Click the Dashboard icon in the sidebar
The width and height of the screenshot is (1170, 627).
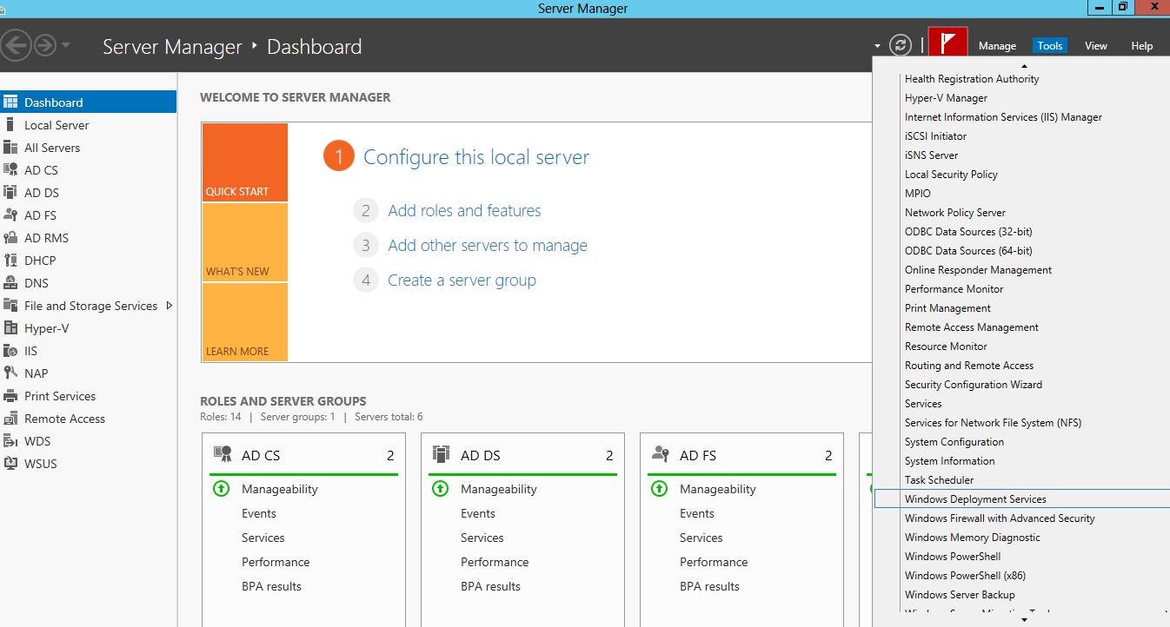tap(10, 102)
